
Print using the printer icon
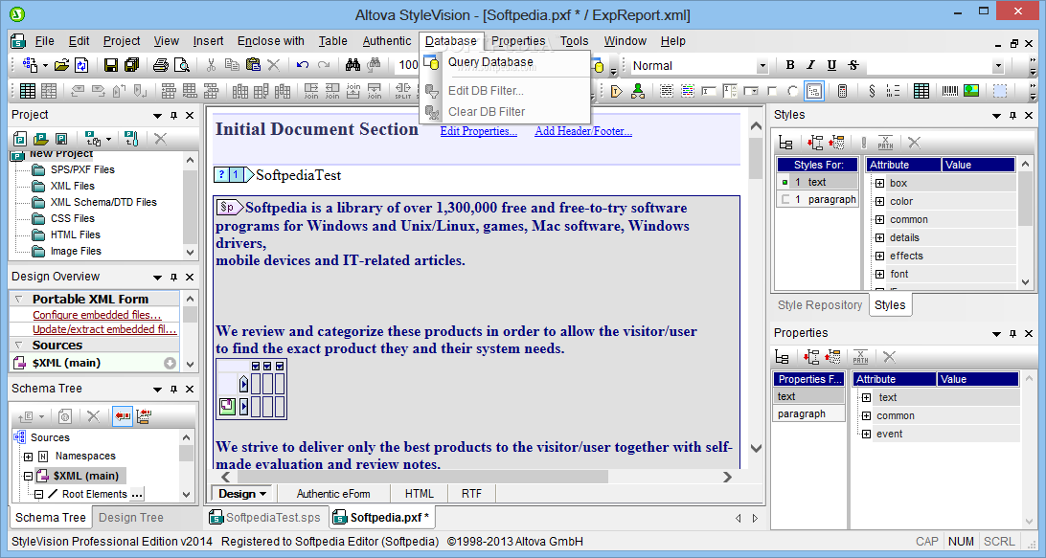pos(161,65)
